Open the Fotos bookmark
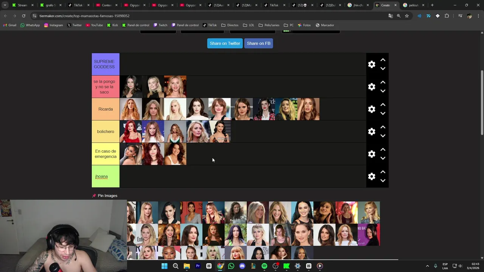484x272 pixels. [x=304, y=25]
